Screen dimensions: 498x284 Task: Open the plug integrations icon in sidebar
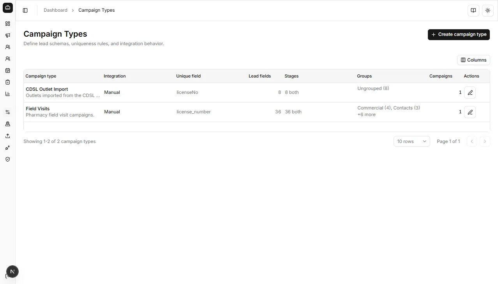click(7, 148)
